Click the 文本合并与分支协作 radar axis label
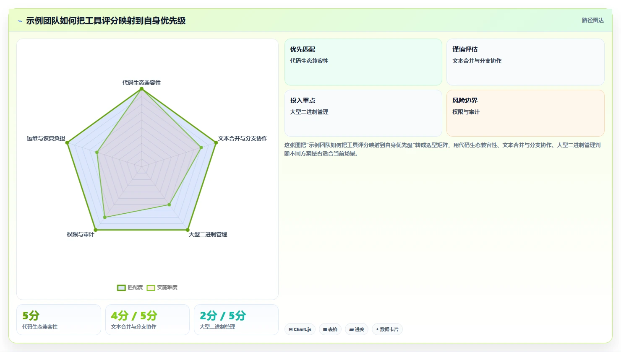The height and width of the screenshot is (352, 621). coord(243,138)
